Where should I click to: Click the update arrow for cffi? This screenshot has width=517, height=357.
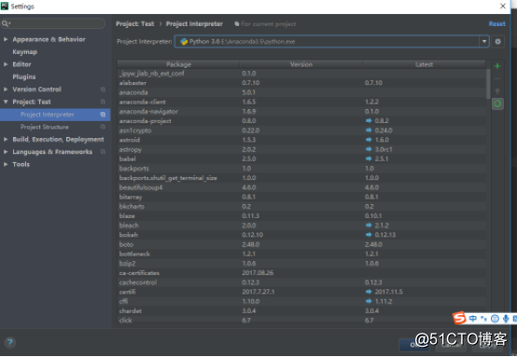pyautogui.click(x=369, y=301)
